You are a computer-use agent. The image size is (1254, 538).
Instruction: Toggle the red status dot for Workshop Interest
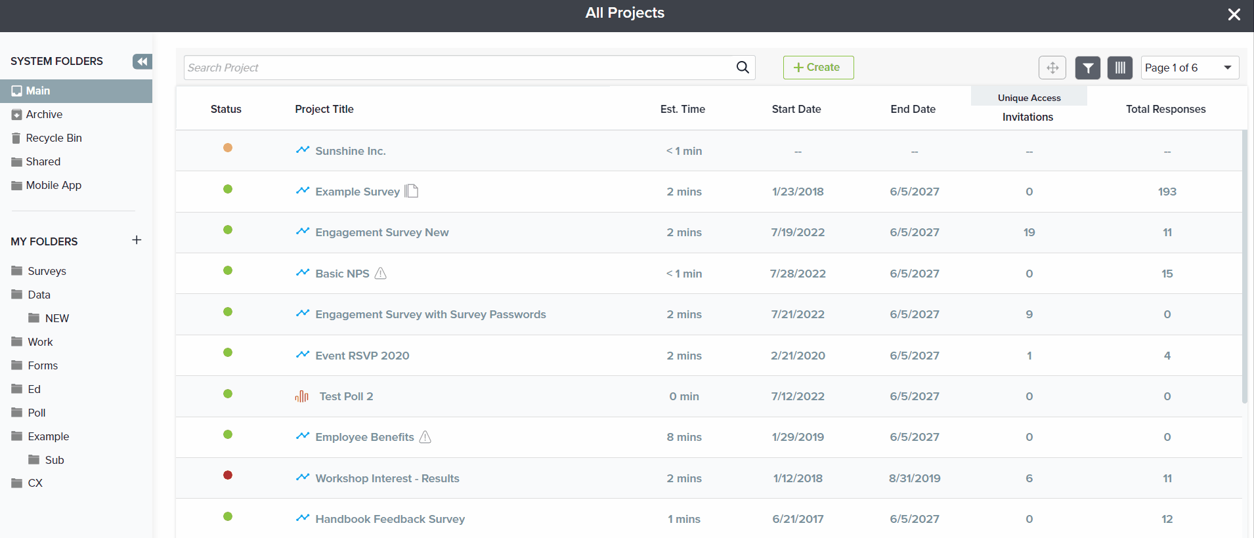pyautogui.click(x=228, y=475)
